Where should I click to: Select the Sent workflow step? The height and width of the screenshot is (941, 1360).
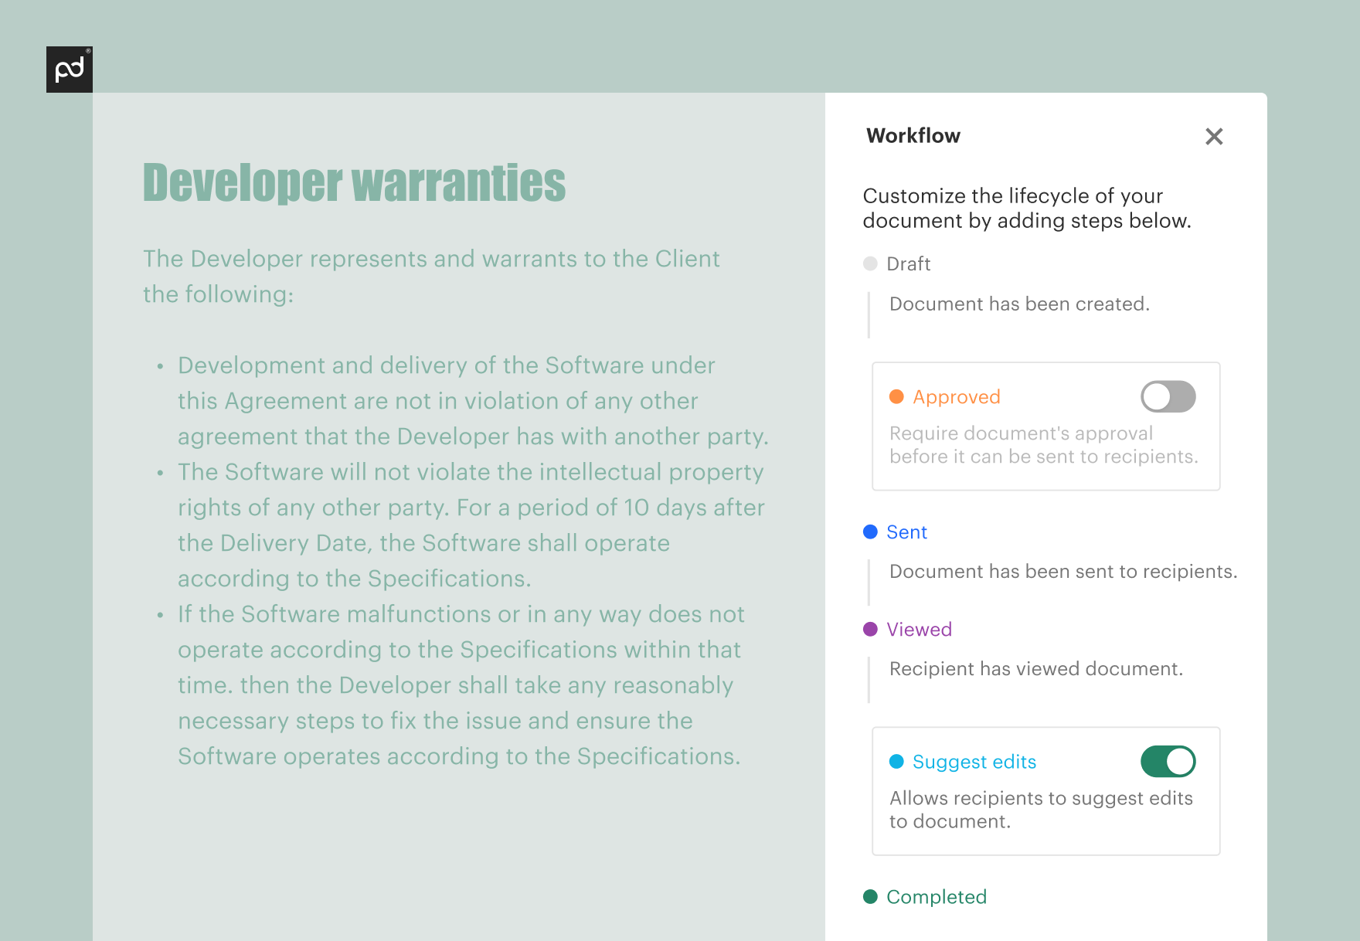[x=906, y=532]
